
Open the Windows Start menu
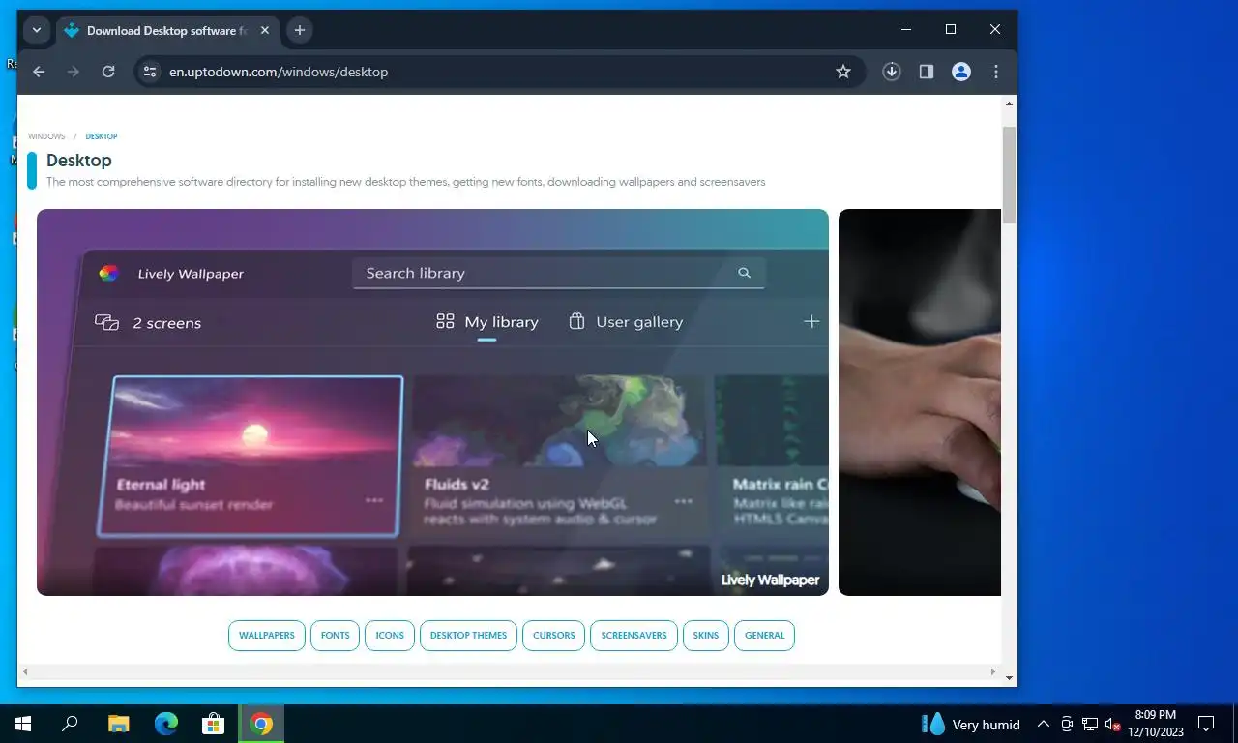click(x=23, y=724)
